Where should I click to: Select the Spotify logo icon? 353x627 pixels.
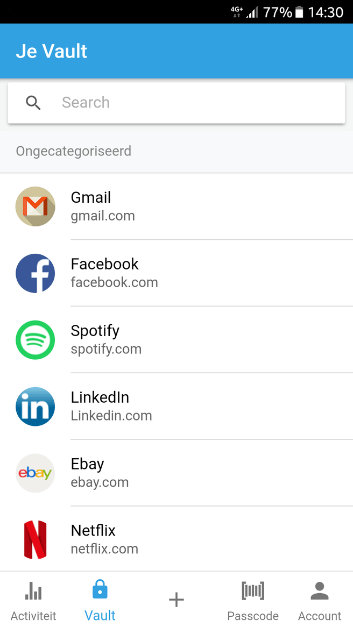coord(35,339)
